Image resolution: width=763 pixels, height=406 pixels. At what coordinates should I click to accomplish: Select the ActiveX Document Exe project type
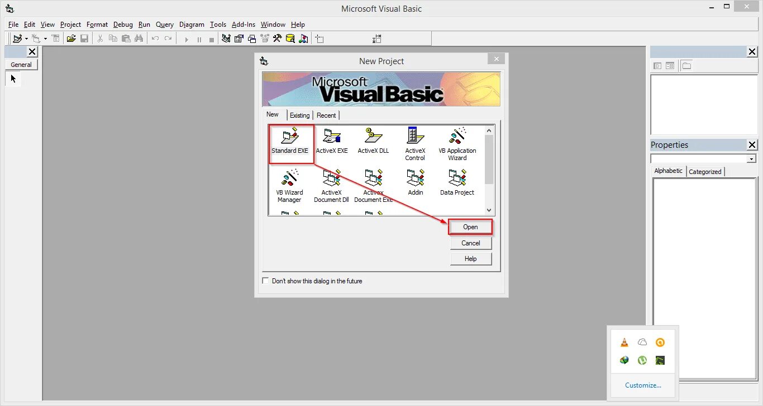(x=373, y=186)
